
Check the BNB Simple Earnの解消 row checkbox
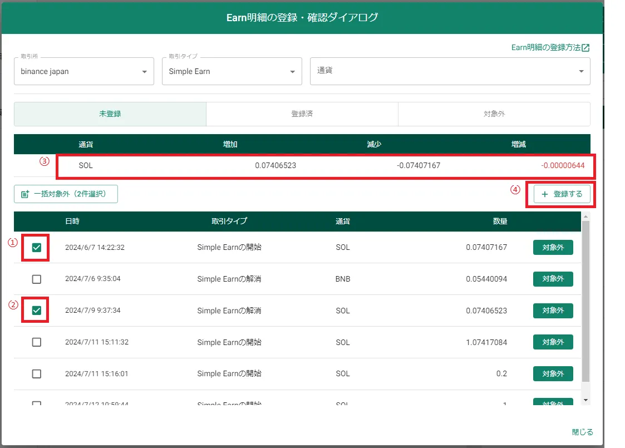[36, 279]
